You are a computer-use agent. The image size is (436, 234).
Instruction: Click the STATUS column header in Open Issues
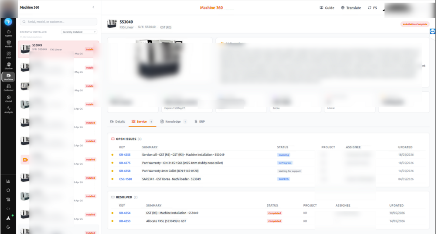click(x=283, y=147)
